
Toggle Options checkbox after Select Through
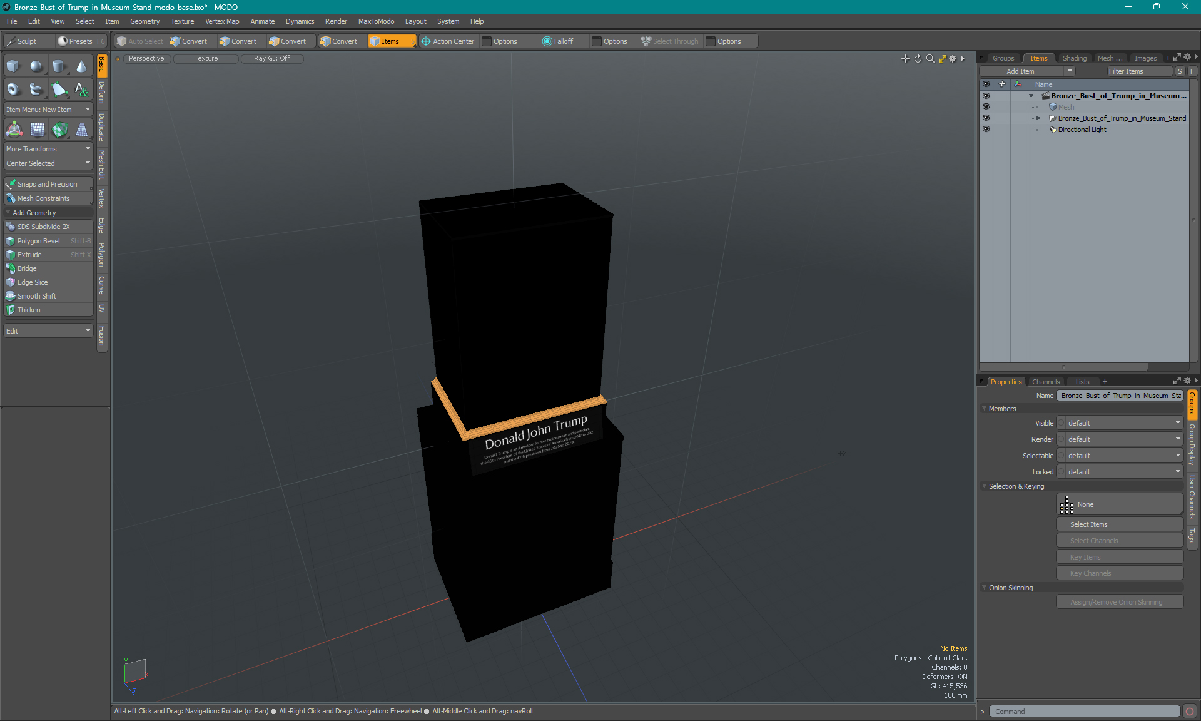pyautogui.click(x=711, y=41)
